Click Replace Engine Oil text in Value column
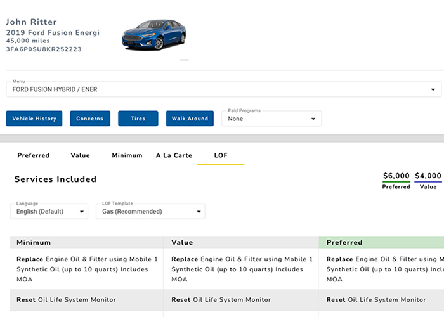Image resolution: width=444 pixels, height=317 pixels. (242, 269)
